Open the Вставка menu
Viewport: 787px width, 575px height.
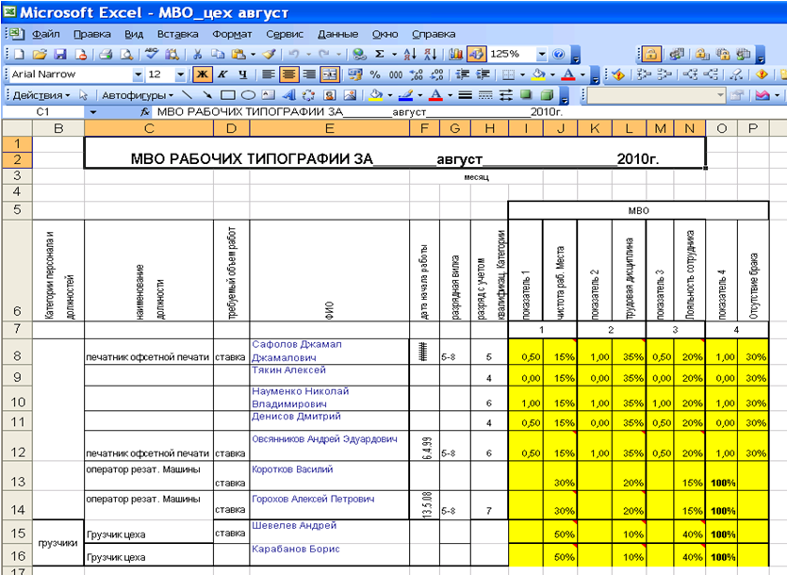tap(178, 34)
